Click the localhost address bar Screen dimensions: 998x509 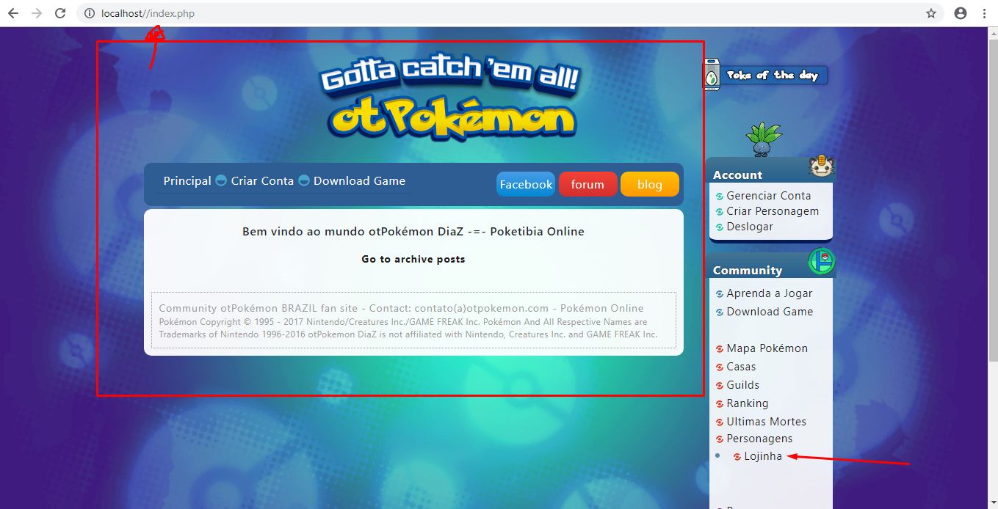click(x=510, y=13)
